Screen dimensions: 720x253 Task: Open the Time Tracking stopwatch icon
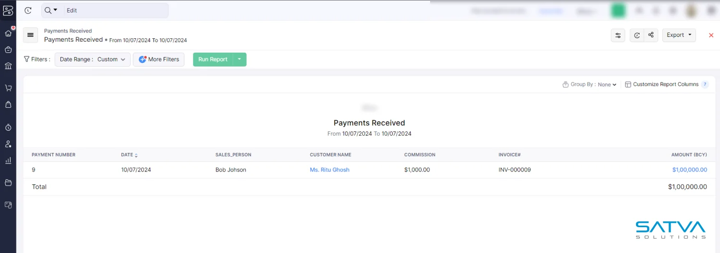click(8, 127)
